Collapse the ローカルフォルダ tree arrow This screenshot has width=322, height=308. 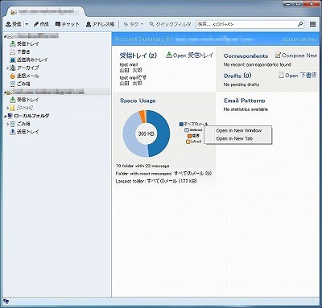click(x=6, y=116)
